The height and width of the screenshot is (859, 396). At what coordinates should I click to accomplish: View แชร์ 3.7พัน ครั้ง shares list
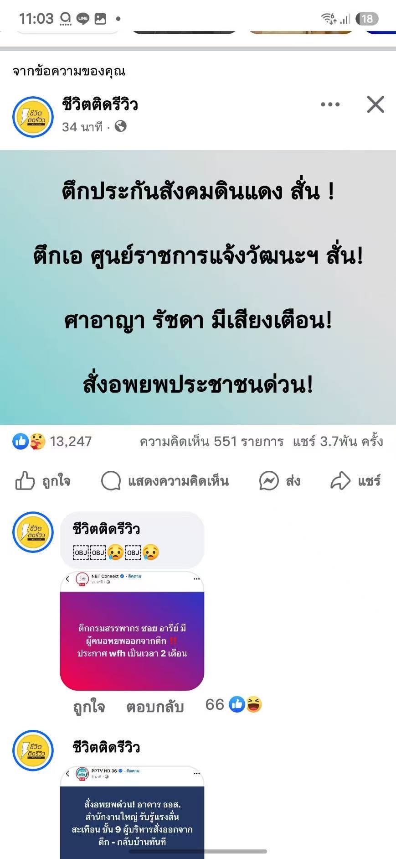pos(338,441)
